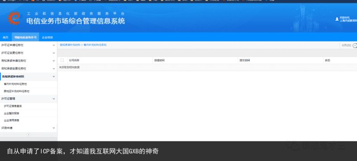Expand the 评测申请 sidebar section

29,128
